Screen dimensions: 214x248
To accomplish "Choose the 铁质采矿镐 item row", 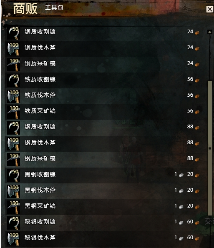I will 103,112.
